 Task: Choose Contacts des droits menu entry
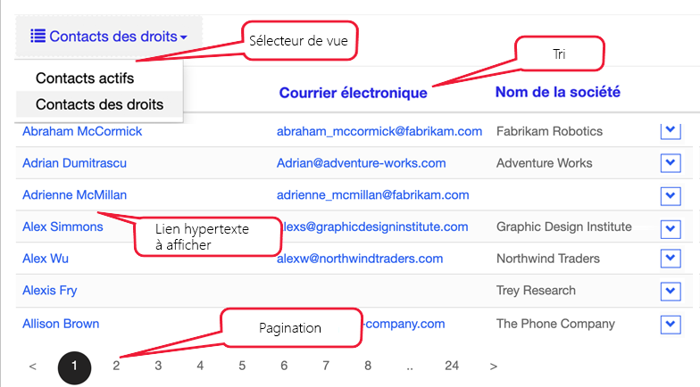pos(100,104)
